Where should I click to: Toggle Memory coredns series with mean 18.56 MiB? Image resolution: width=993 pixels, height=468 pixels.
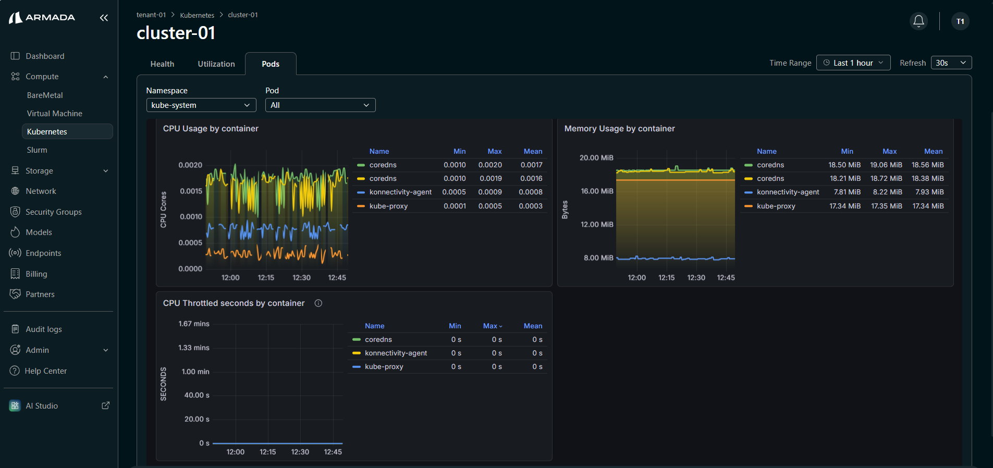(770, 165)
